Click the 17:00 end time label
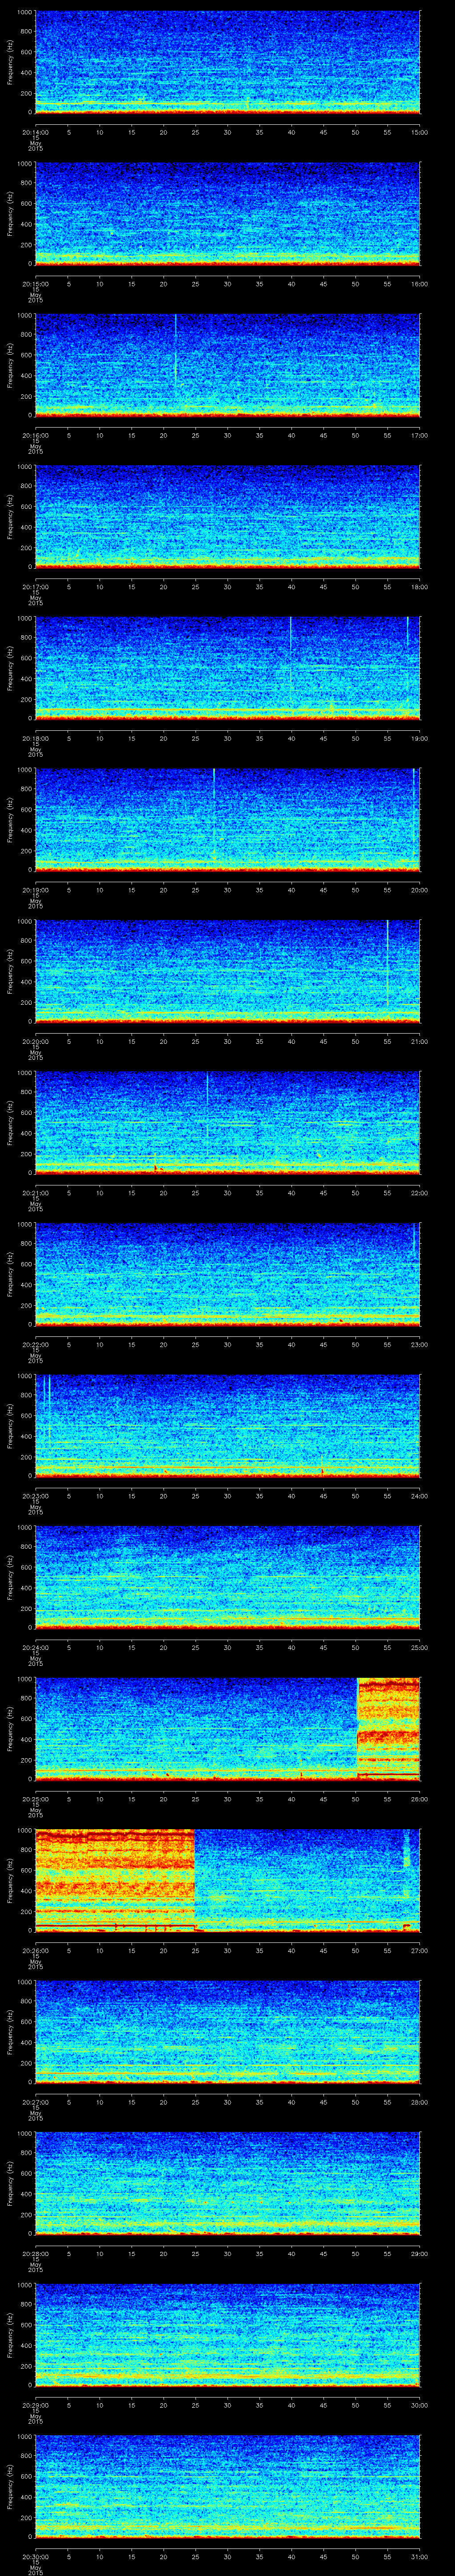 (420, 435)
